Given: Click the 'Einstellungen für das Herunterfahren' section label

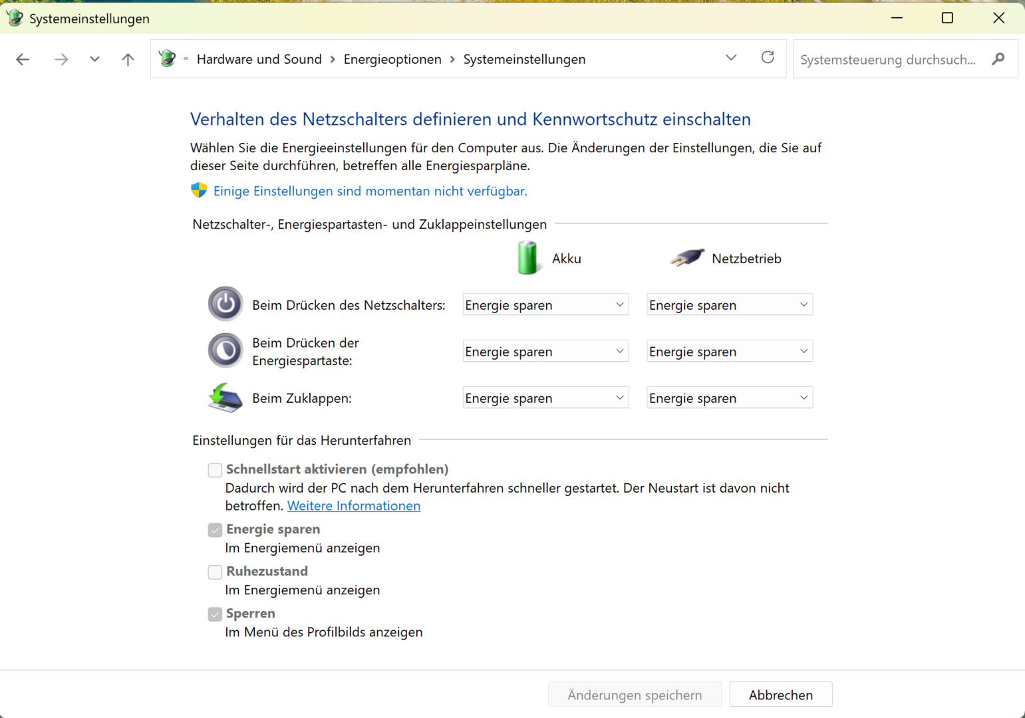Looking at the screenshot, I should point(302,440).
